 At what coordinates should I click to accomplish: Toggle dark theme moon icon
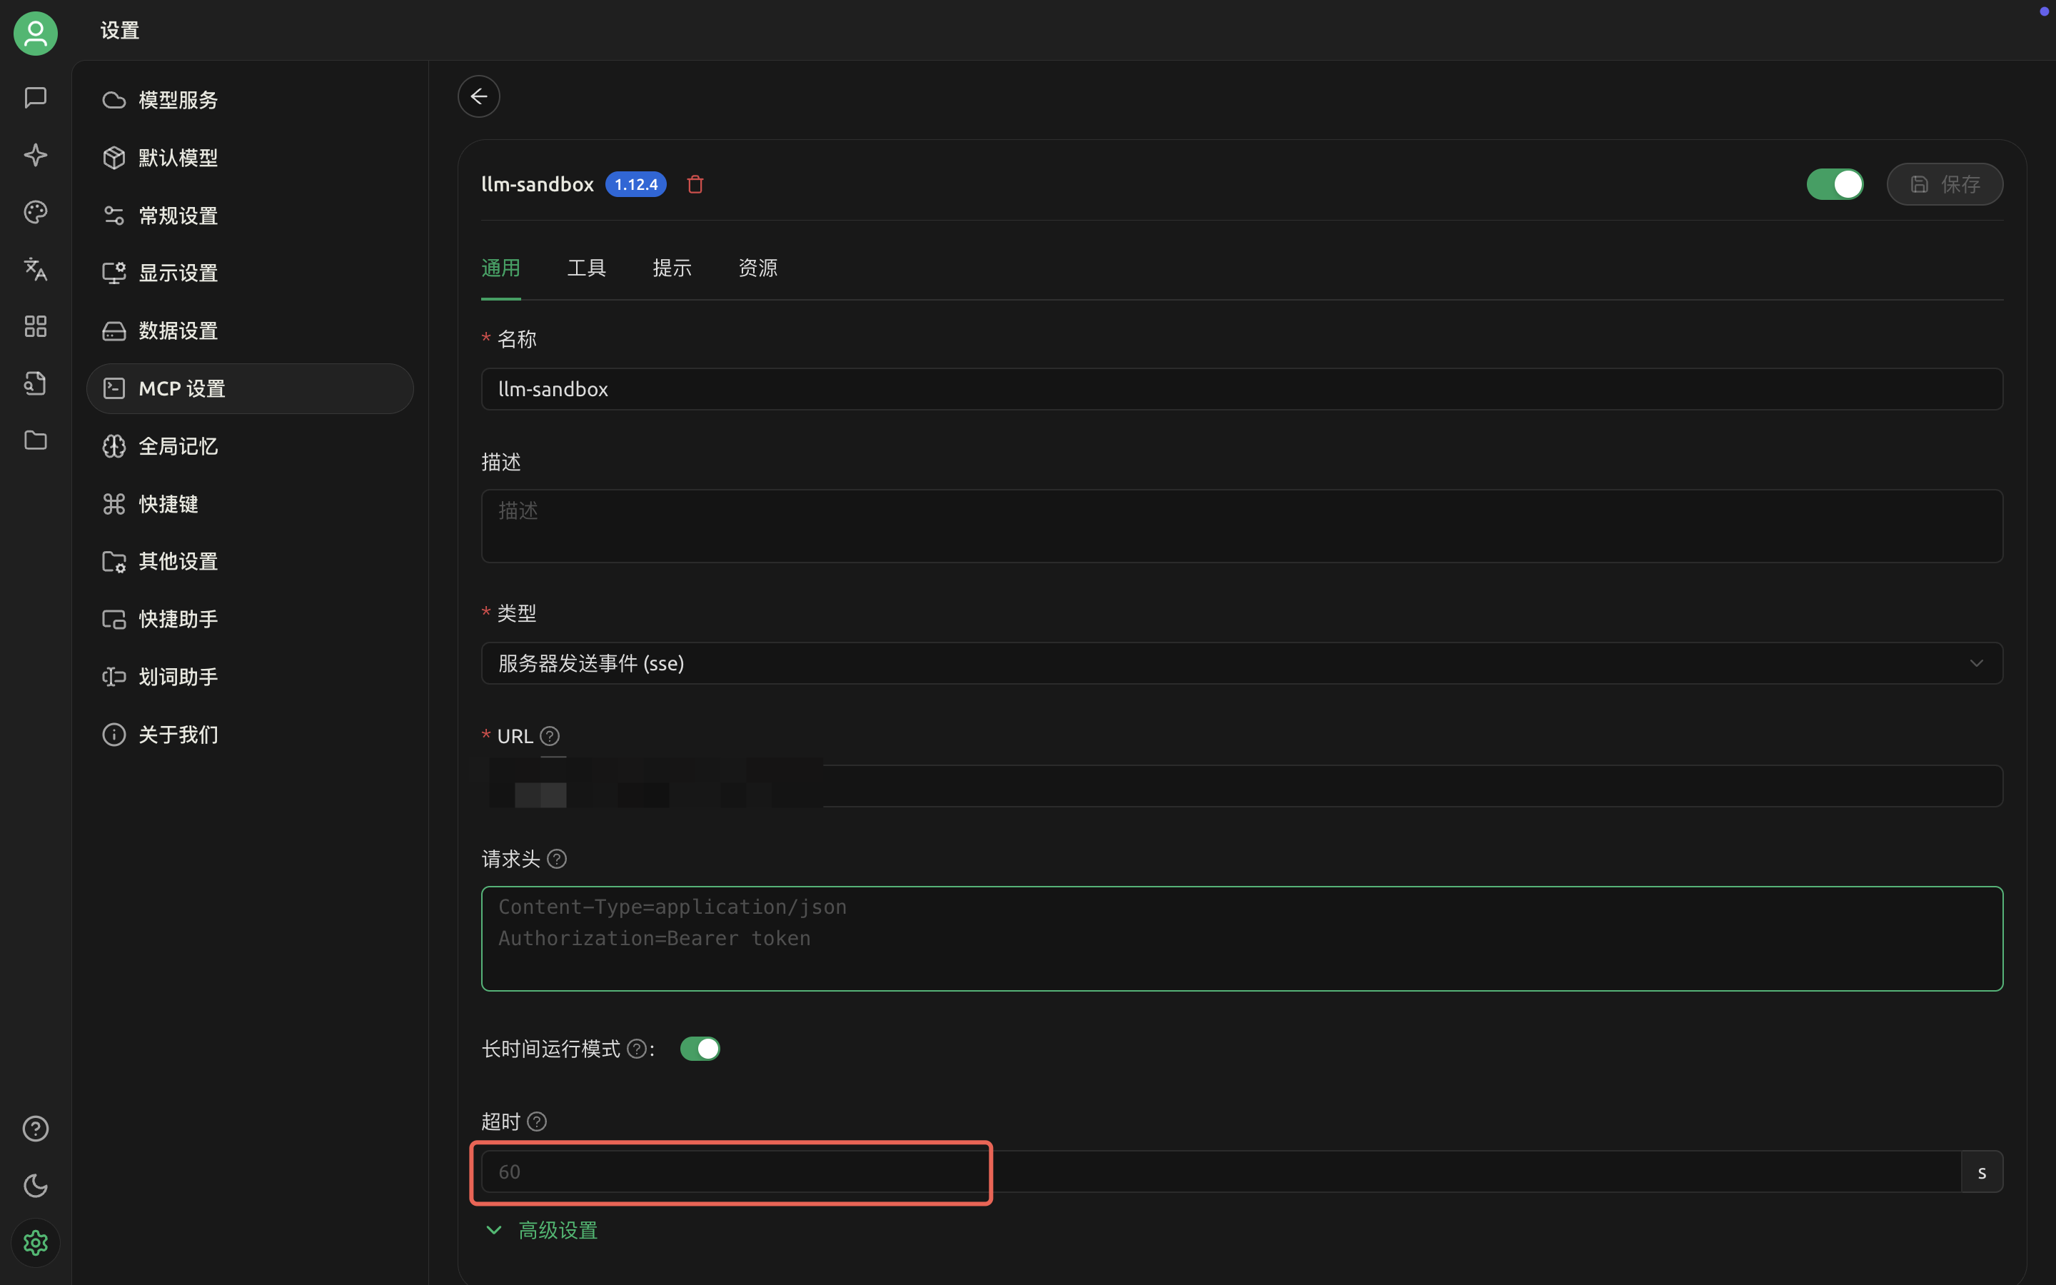click(35, 1186)
